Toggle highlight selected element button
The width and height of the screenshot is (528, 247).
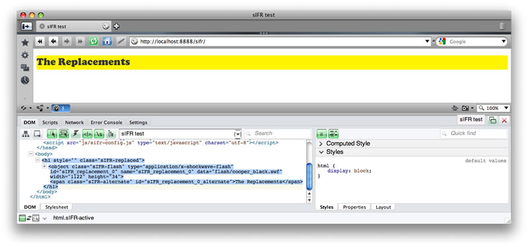pos(64,134)
